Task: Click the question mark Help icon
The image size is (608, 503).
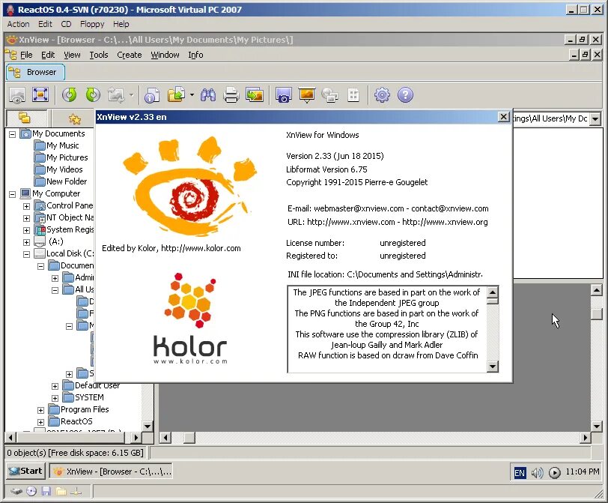Action: click(405, 95)
